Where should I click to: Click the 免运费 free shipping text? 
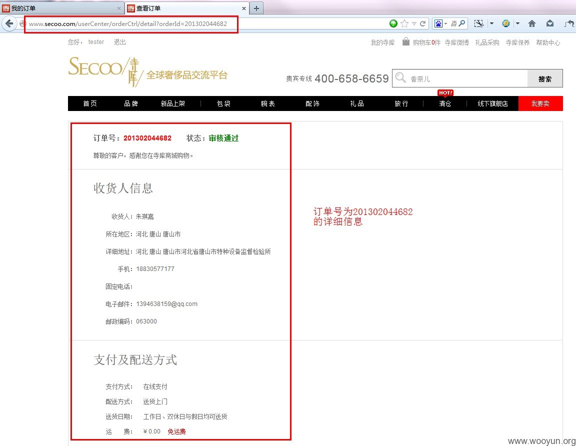(176, 431)
